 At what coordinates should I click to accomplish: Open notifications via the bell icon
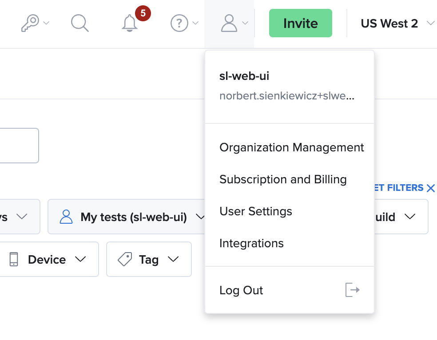129,24
